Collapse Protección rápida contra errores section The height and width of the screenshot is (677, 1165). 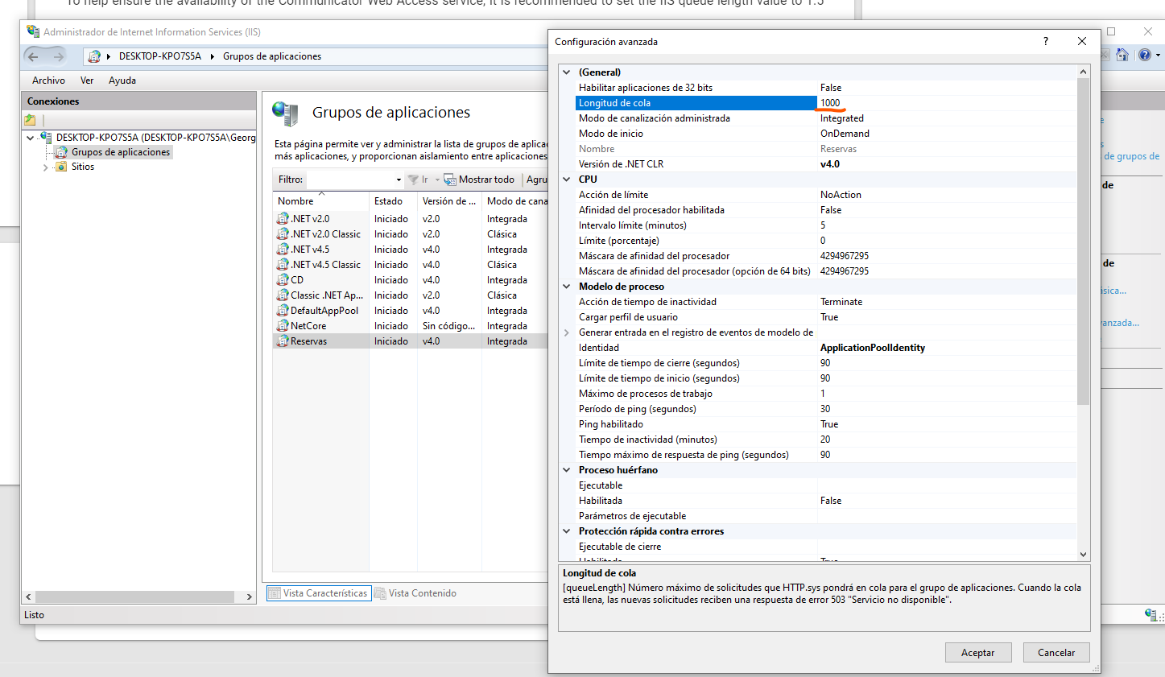click(567, 531)
